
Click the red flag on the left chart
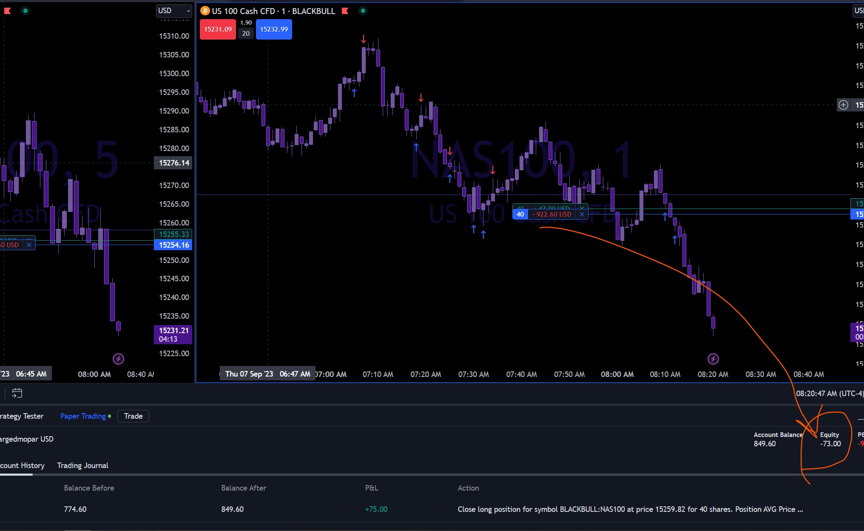pos(7,11)
